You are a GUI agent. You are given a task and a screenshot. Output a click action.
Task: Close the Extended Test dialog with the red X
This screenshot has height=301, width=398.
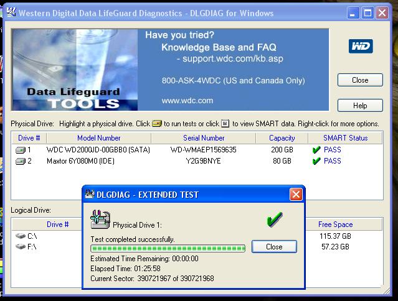296,195
